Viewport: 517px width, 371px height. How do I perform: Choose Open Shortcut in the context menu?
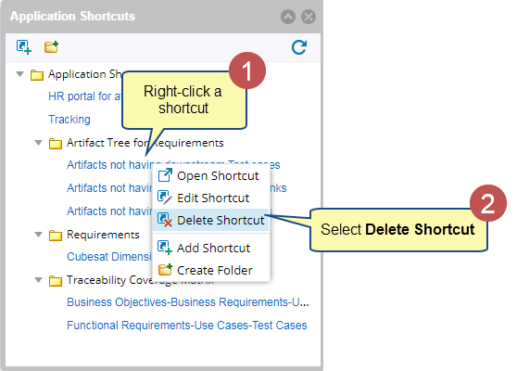click(211, 176)
